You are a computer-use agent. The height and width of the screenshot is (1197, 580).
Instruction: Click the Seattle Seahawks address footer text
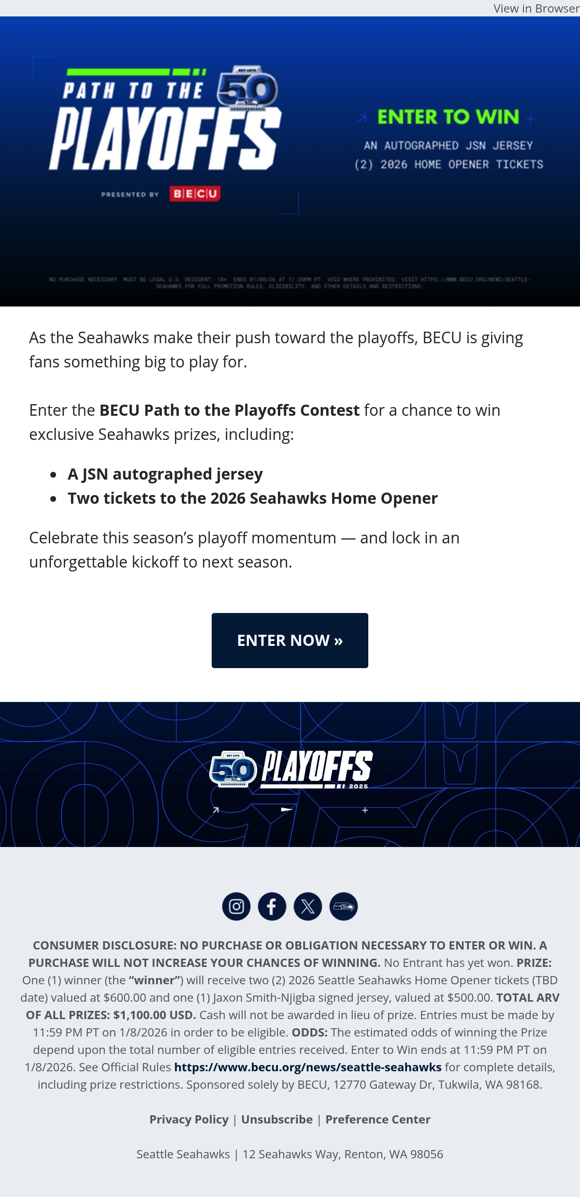click(x=290, y=1154)
